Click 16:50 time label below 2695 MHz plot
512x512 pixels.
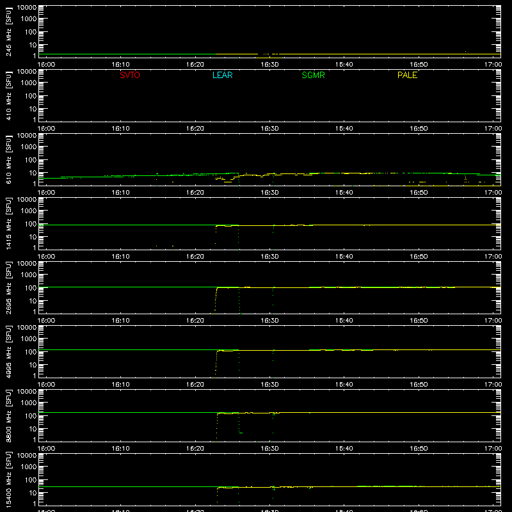tap(419, 321)
